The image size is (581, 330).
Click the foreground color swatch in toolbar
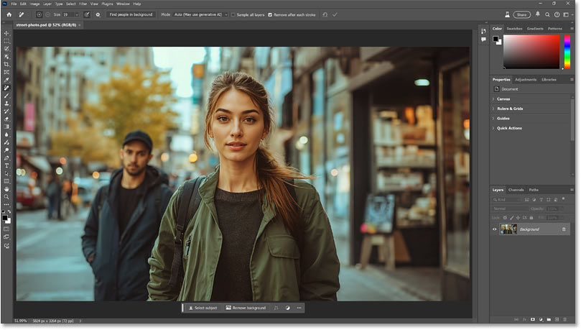(x=5, y=218)
